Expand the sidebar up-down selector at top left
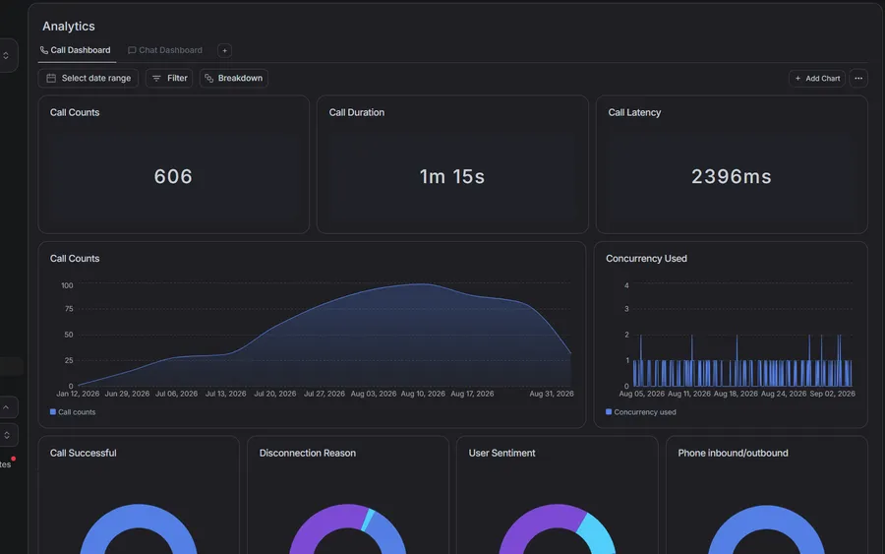 [6, 55]
